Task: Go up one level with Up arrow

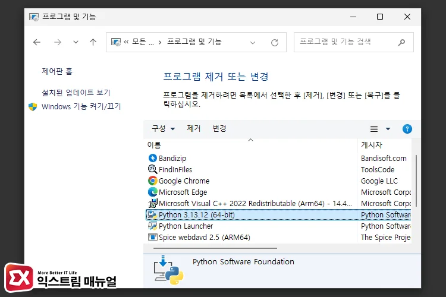Action: tap(93, 42)
